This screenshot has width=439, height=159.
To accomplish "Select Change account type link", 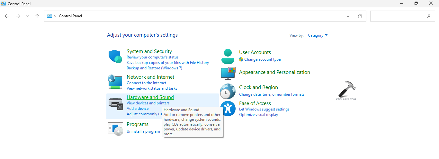I will coord(262,59).
